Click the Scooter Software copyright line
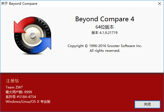This screenshot has width=164, height=112. click(x=105, y=46)
